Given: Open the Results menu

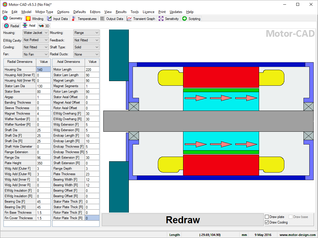Looking at the screenshot, I should [x=121, y=12].
